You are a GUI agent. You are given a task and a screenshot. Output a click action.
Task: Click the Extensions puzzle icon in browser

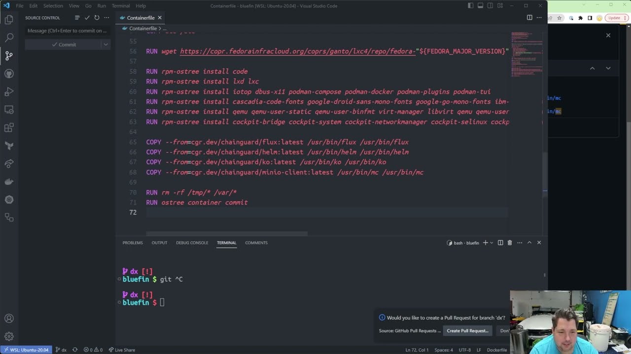[x=580, y=18]
